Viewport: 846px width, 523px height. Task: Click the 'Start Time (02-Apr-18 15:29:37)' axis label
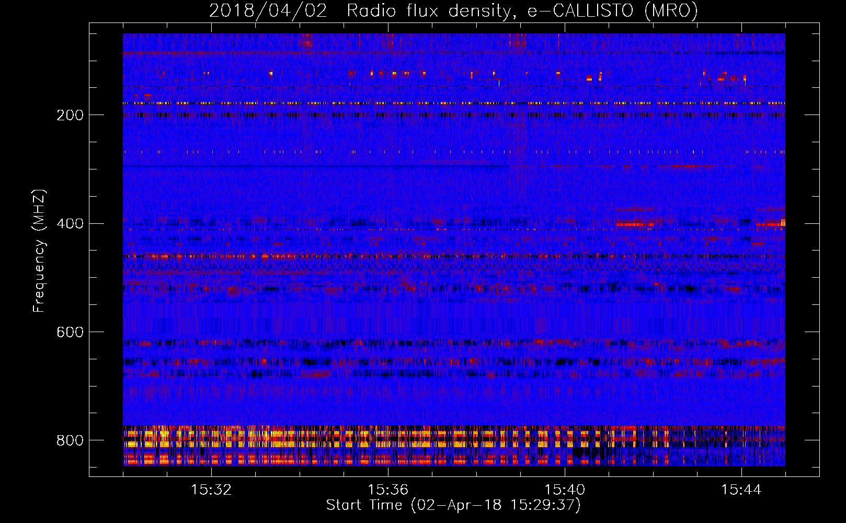[x=453, y=505]
